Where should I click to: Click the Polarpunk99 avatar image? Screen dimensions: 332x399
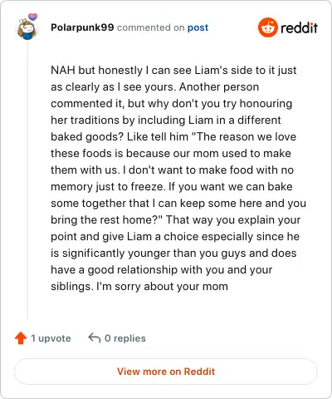point(27,28)
